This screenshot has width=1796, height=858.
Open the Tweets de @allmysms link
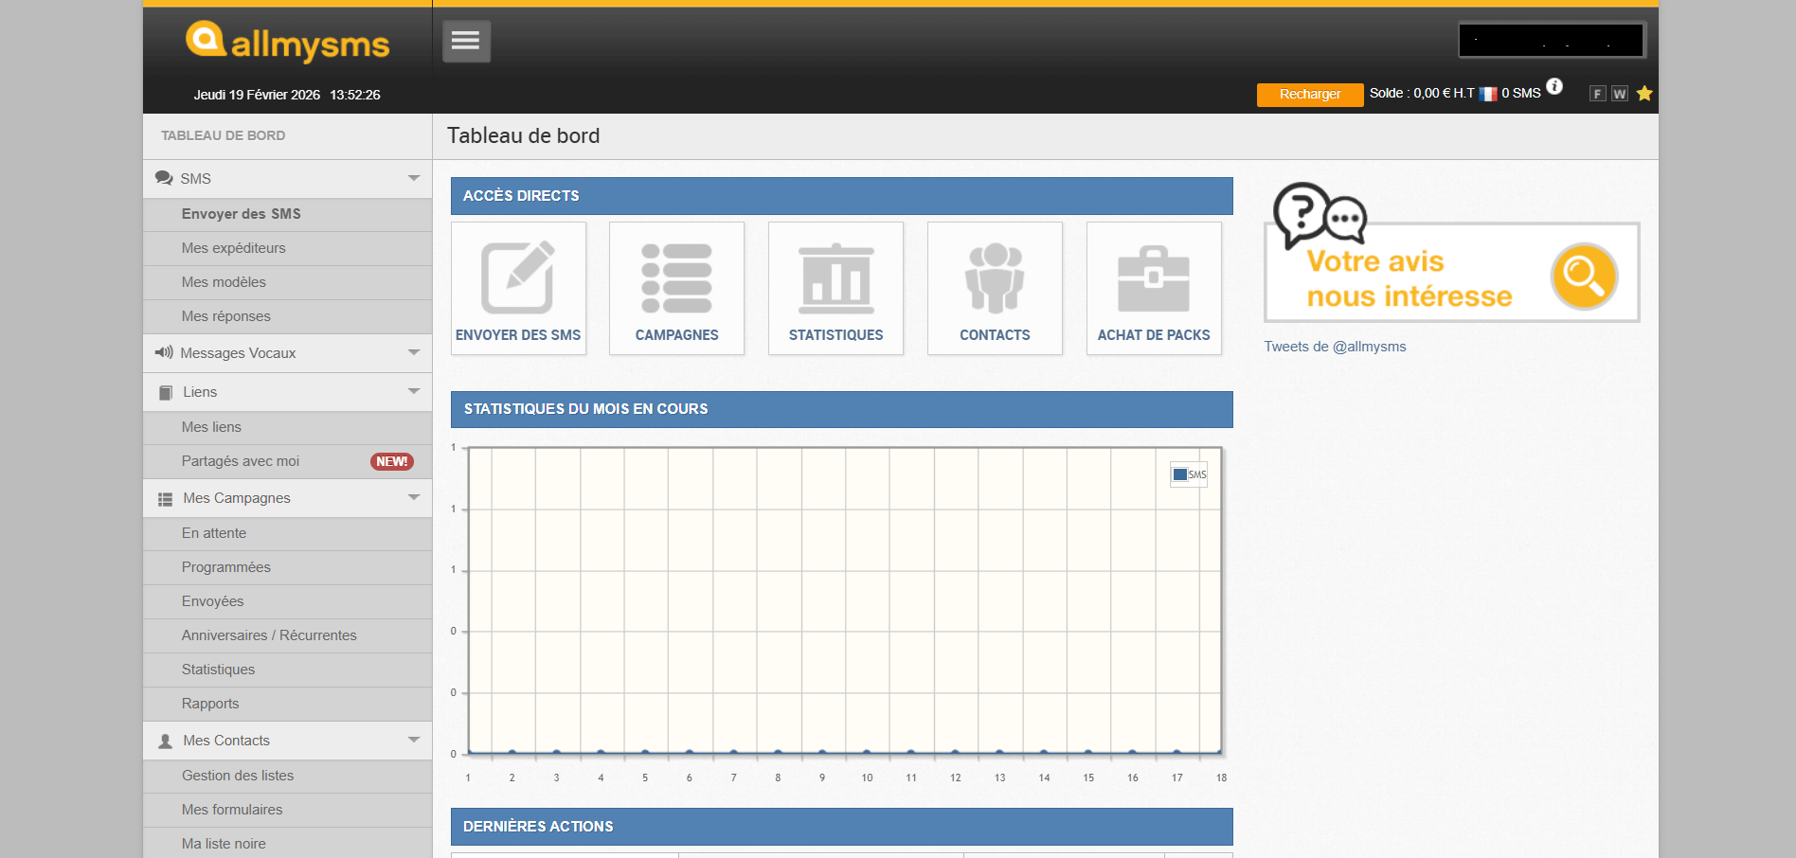click(1335, 346)
